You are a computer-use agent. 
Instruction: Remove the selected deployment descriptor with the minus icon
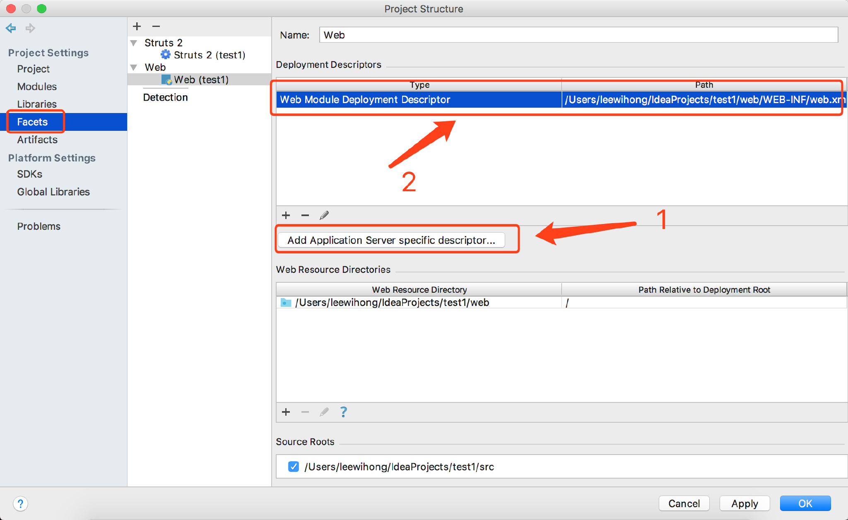305,215
